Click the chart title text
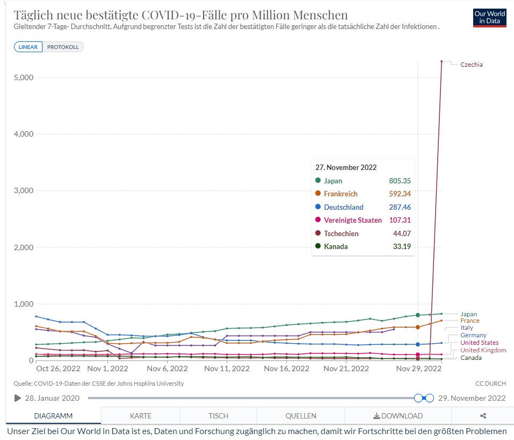This screenshot has height=440, width=514. 180,15
